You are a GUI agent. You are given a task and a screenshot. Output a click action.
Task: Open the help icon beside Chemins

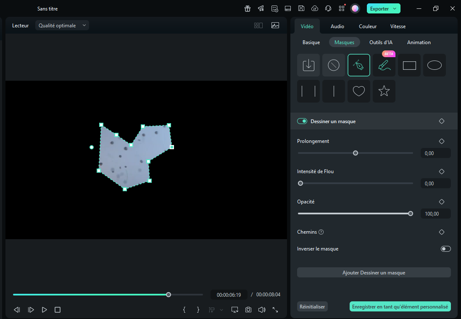321,232
